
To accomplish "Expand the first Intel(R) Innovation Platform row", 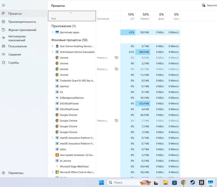I will [x=52, y=138].
